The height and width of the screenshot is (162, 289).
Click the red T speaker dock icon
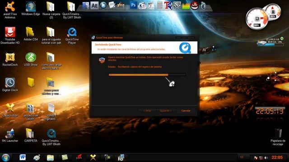pos(168,5)
